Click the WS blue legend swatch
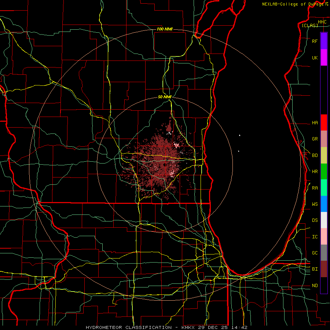This screenshot has height=330, width=330. 324,204
